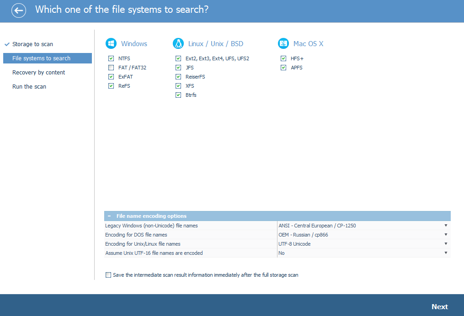Uncheck the APFS checkbox
464x316 pixels.
283,68
